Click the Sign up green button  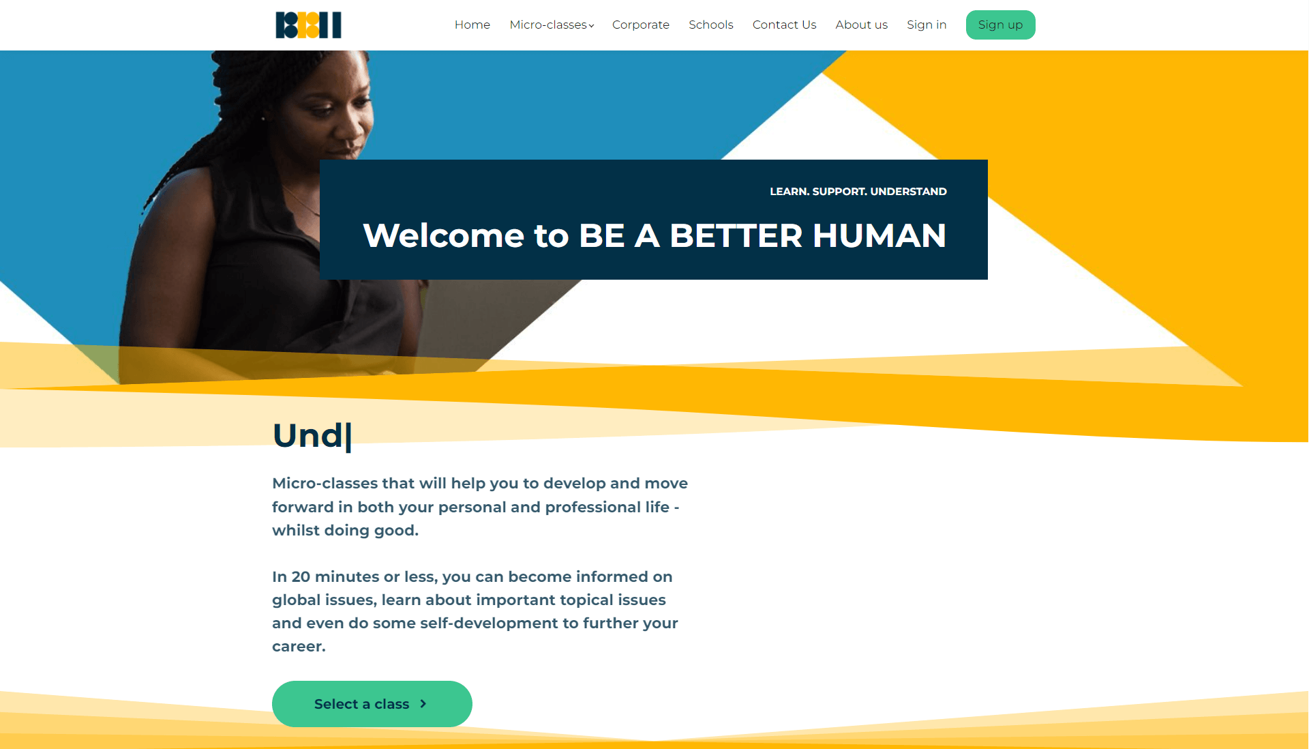1001,25
